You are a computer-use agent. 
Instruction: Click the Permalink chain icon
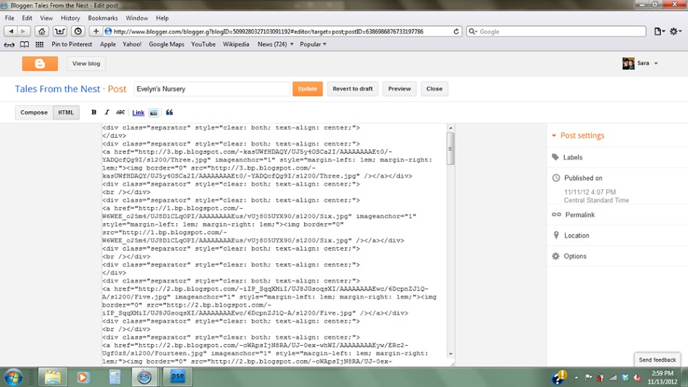(556, 215)
